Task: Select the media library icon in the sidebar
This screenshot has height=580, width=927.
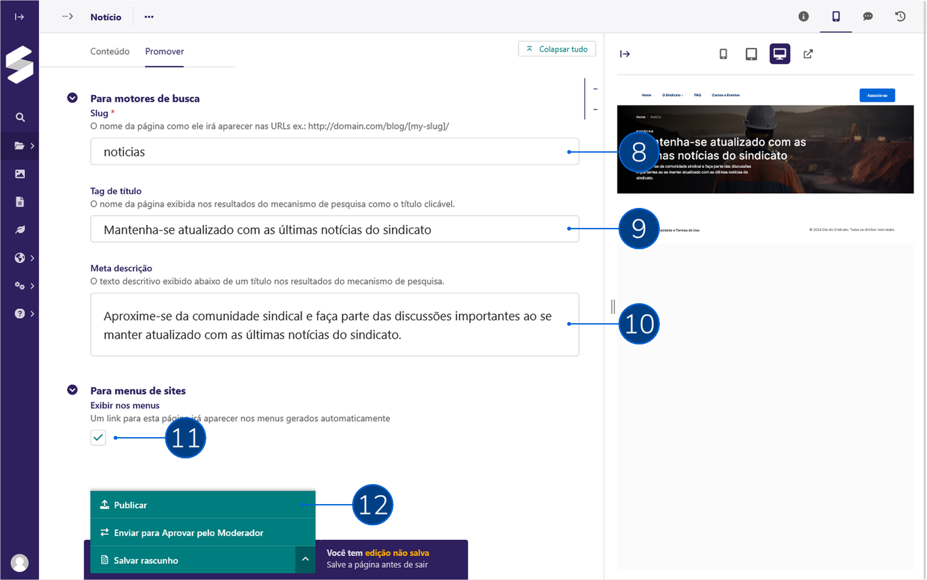Action: [19, 173]
